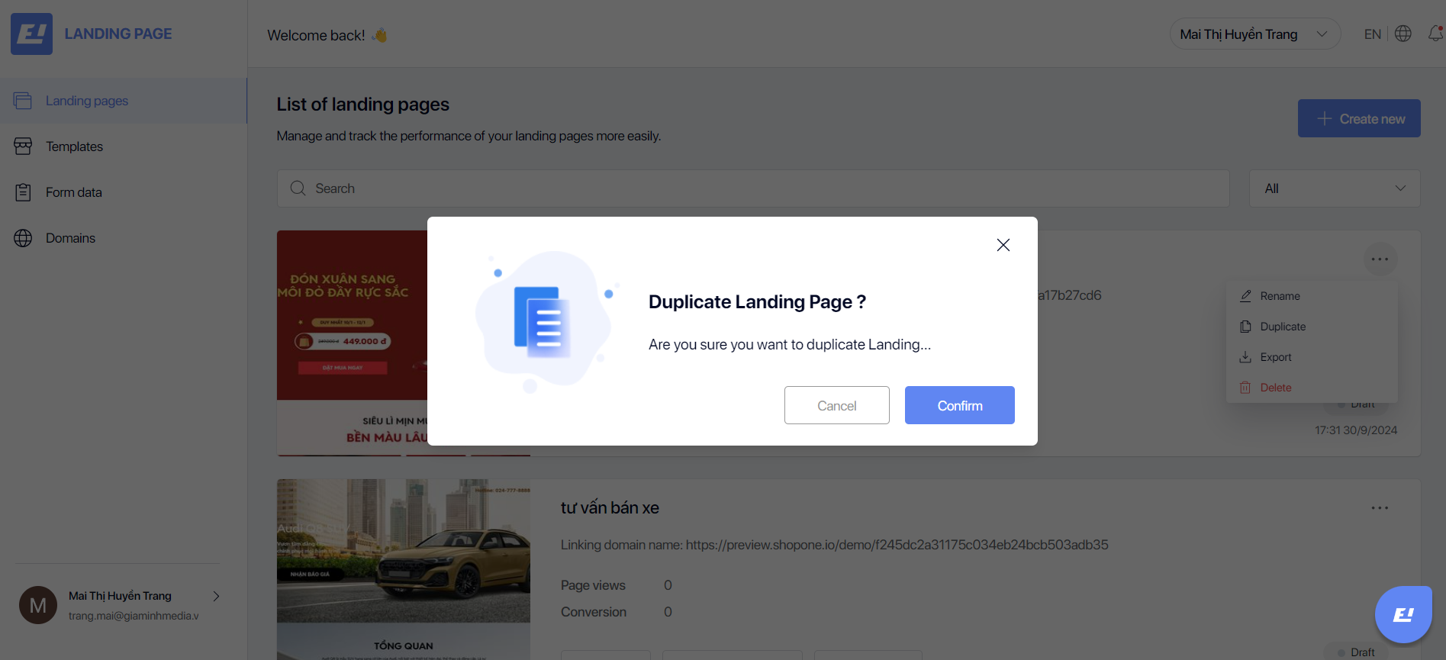This screenshot has width=1446, height=660.
Task: Open the notification bell icon
Action: click(1435, 34)
